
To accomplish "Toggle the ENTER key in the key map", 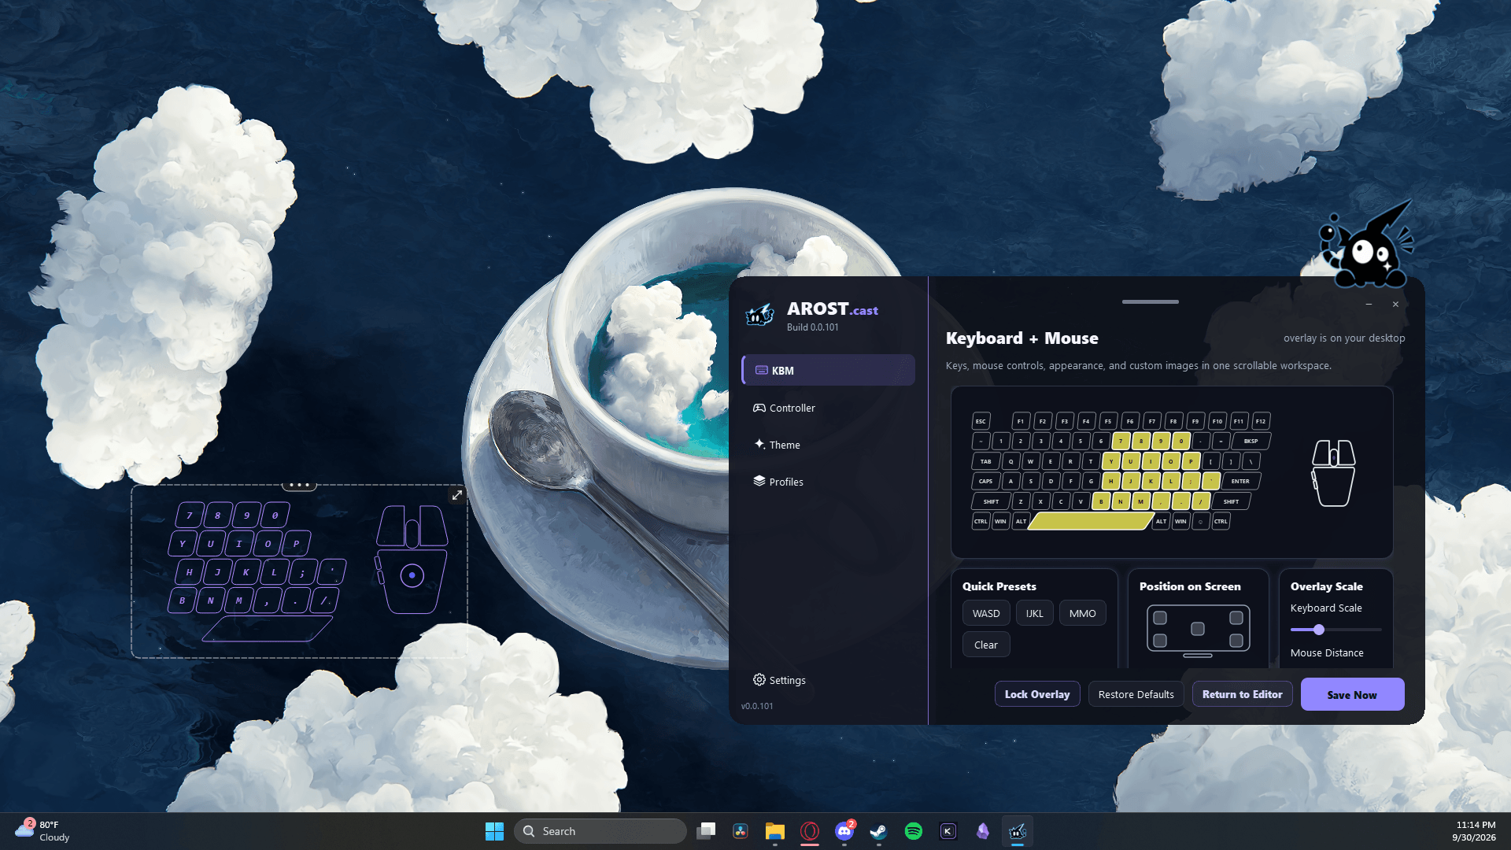I will pyautogui.click(x=1240, y=481).
